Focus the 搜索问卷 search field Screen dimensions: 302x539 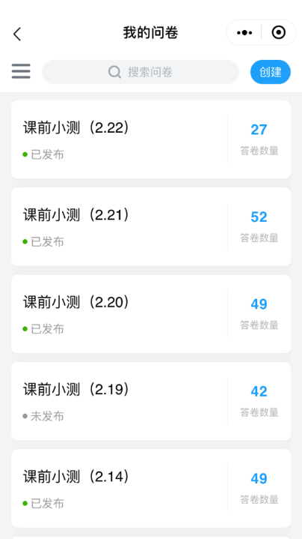click(x=141, y=72)
